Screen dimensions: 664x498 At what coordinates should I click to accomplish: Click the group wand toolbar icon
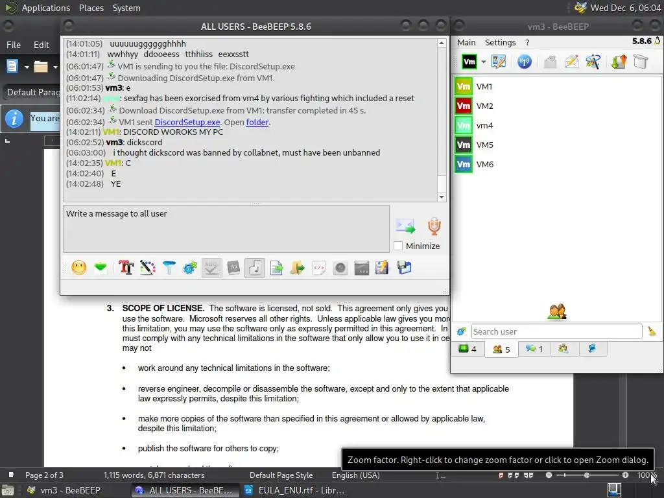pos(593,62)
